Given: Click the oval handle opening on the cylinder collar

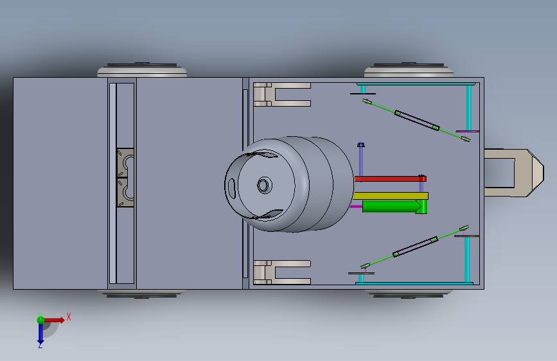Looking at the screenshot, I should click(x=232, y=188).
